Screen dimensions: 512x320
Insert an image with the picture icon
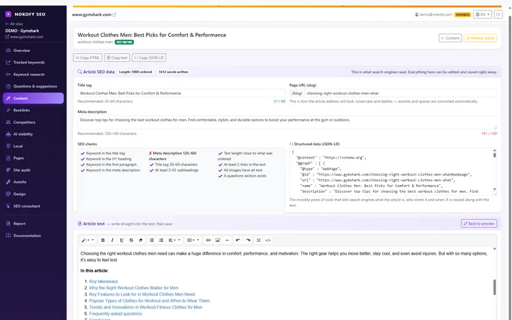(218, 240)
